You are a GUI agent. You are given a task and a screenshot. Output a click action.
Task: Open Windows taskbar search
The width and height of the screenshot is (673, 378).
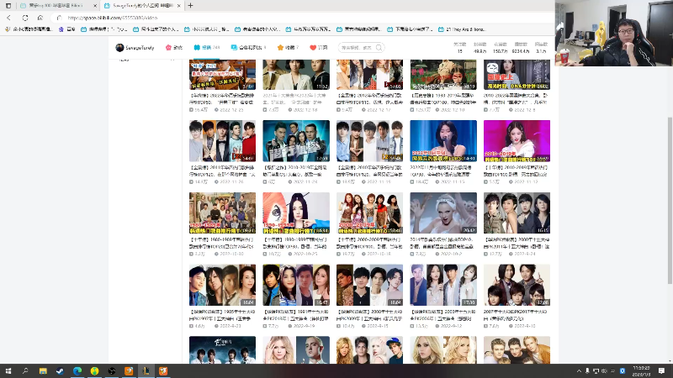25,370
